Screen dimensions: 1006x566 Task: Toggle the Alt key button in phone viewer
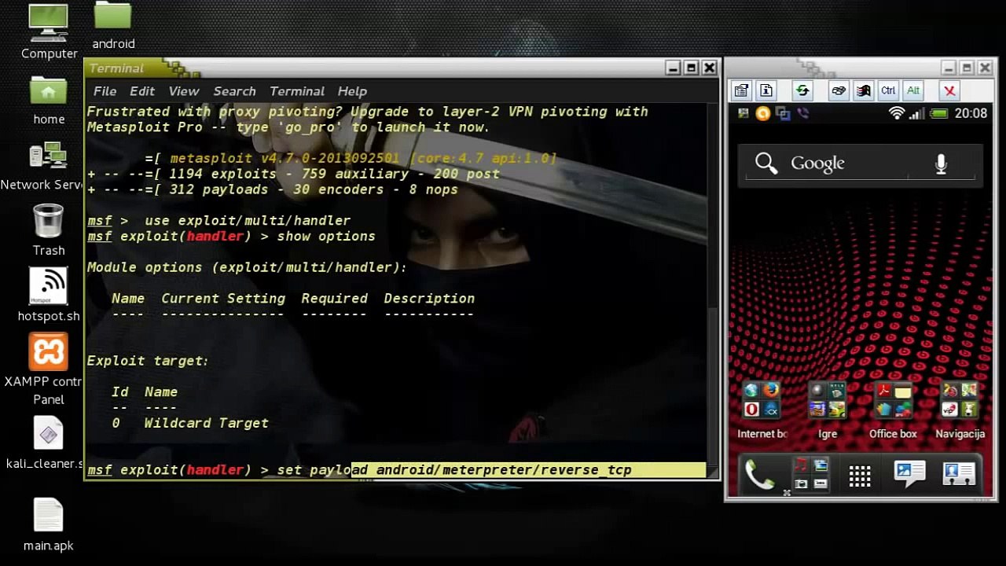tap(913, 90)
